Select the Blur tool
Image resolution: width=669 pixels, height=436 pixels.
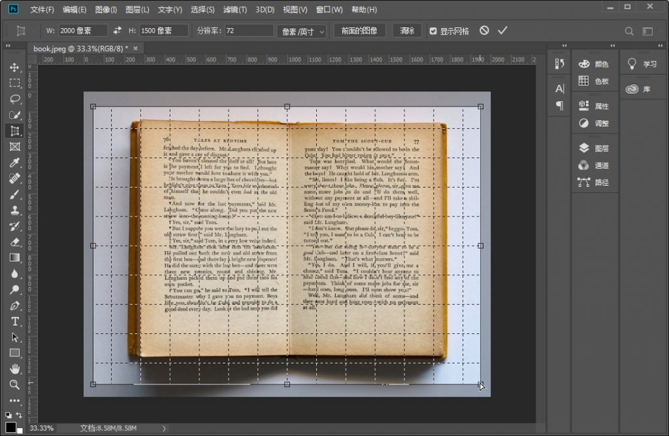(x=14, y=274)
